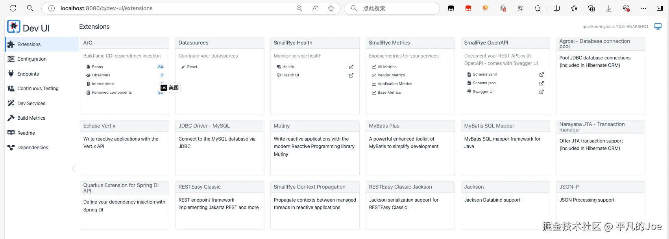Open external link icon for Schema yaml
This screenshot has width=669, height=239.
point(541,74)
